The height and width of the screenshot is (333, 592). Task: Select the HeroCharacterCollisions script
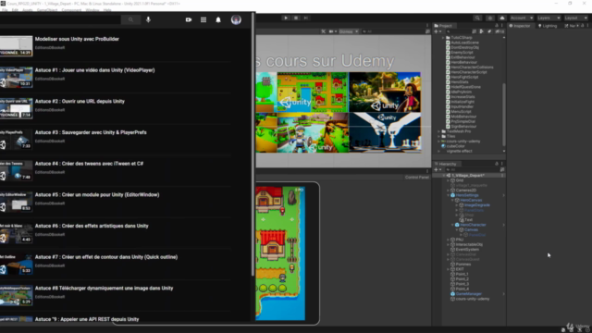(472, 68)
